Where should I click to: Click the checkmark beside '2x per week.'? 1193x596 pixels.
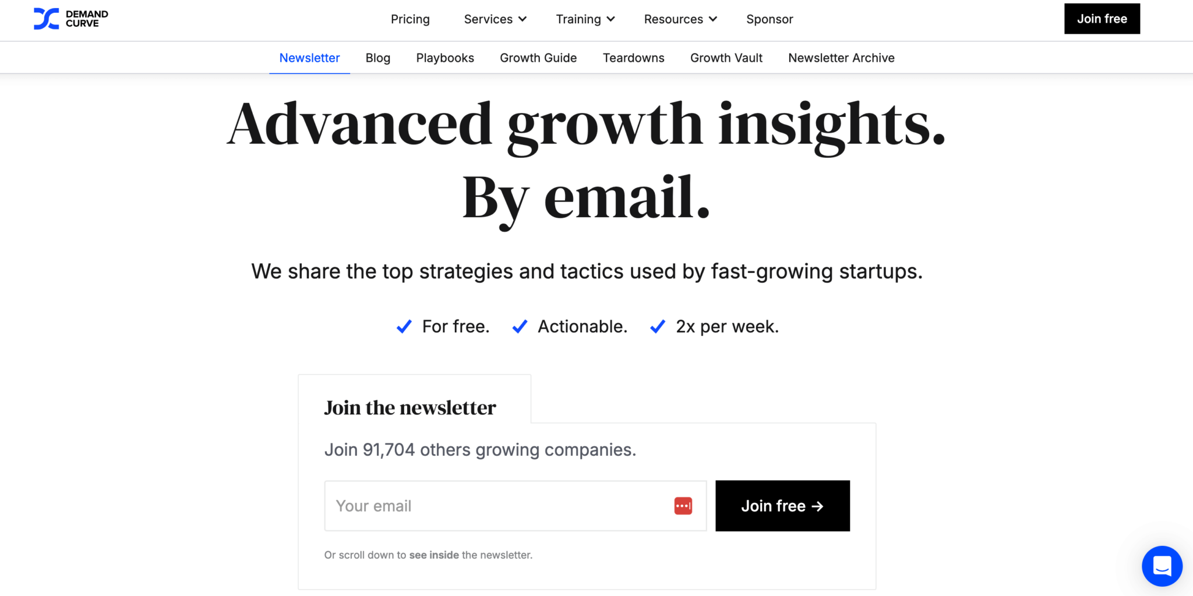coord(657,326)
